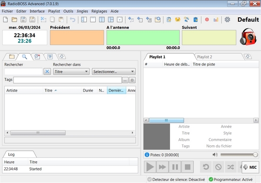Start recording with the red circle icon
This screenshot has height=183, width=261.
click(207, 20)
